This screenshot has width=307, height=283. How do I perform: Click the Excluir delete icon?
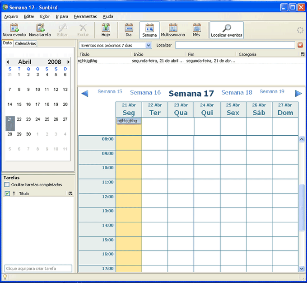coord(83,30)
